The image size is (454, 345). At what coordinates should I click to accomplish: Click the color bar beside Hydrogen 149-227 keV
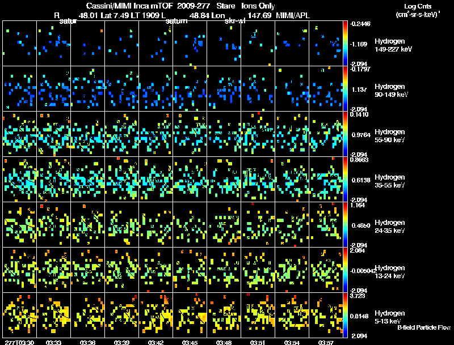point(345,44)
